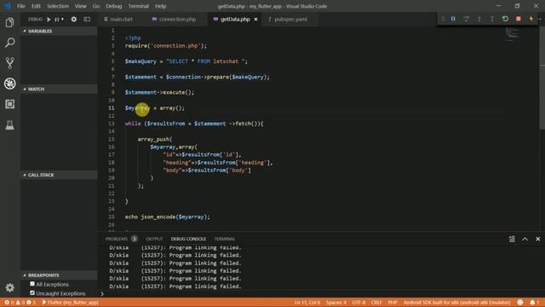Change language mode PHP in status bar

393,302
